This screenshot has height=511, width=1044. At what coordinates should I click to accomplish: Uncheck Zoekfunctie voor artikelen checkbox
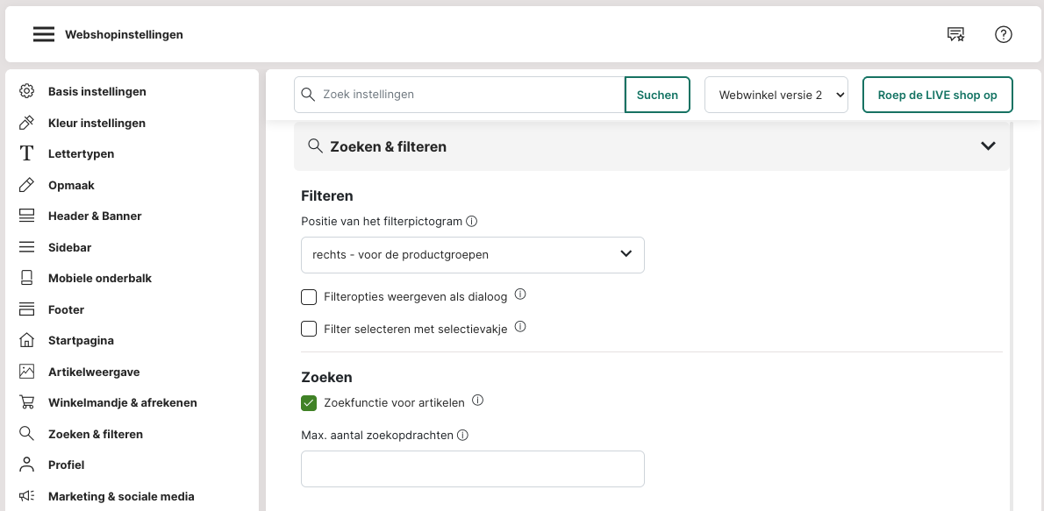[x=309, y=403]
